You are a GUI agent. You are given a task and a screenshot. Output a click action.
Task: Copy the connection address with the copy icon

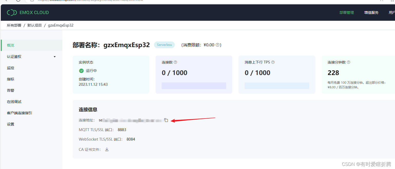(x=166, y=120)
